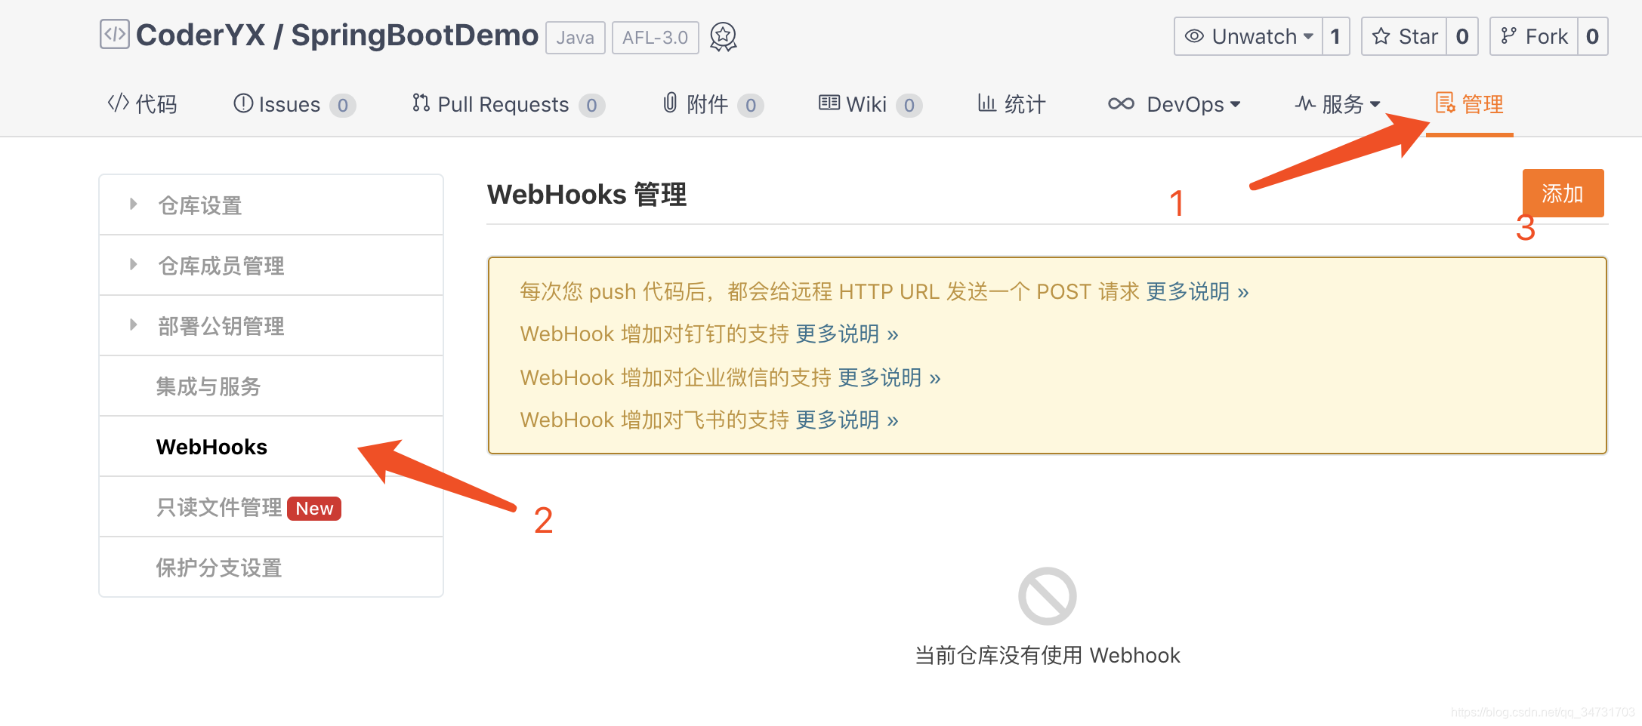Viewport: 1642px width, 726px height.
Task: Click the eye icon in Unwatch
Action: coord(1194,36)
